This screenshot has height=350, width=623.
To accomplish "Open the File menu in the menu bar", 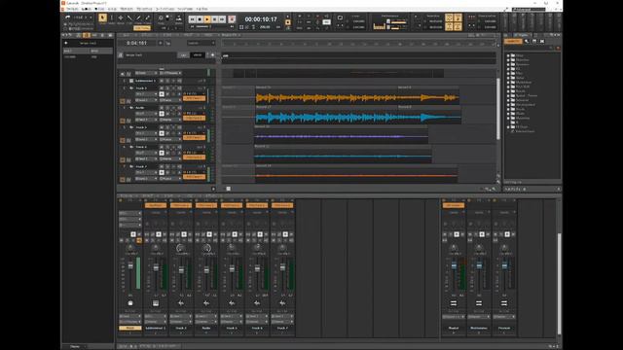I will click(72, 9).
